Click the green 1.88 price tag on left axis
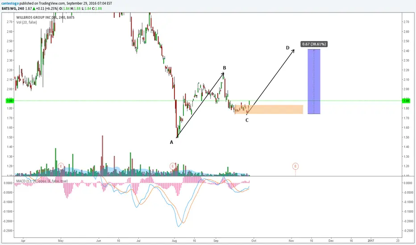The height and width of the screenshot is (245, 416). (x=9, y=101)
